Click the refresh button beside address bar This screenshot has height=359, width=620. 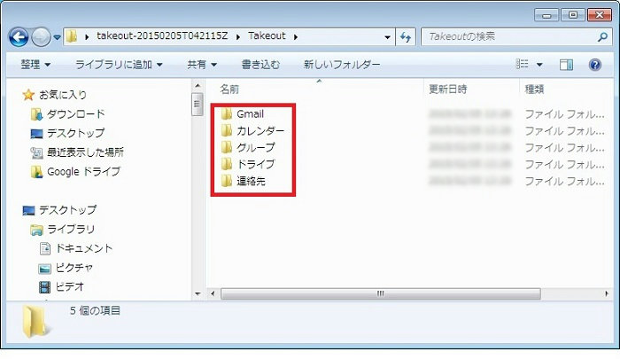tap(407, 37)
